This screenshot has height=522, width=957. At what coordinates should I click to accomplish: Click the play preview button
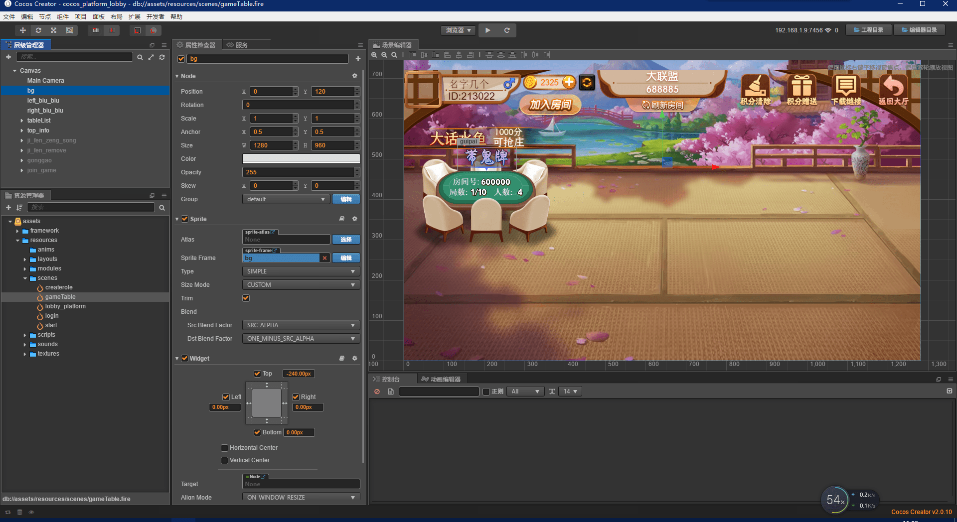[x=487, y=30]
